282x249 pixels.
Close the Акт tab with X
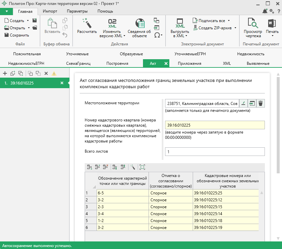(x=166, y=63)
